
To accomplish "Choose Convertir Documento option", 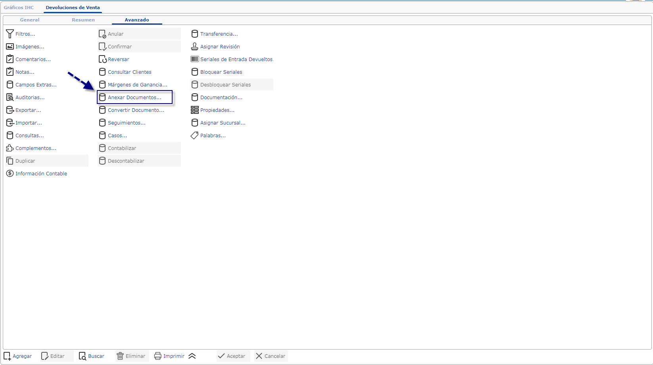I will (x=136, y=110).
